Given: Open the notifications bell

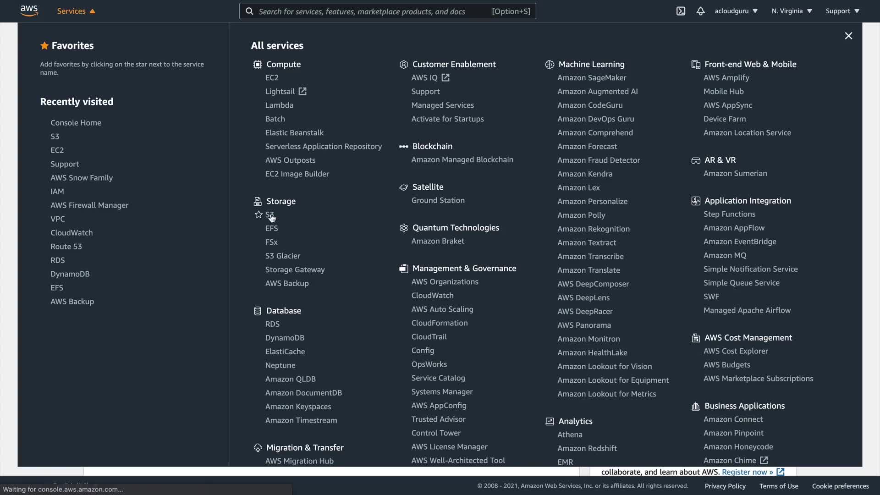Looking at the screenshot, I should 700,11.
